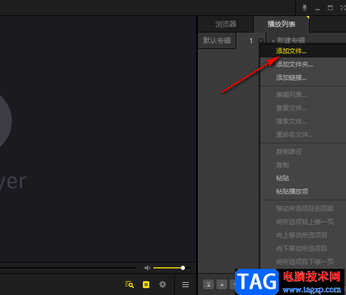Move item up arrow button
Viewport: 346px width, 295px height.
tap(222, 284)
